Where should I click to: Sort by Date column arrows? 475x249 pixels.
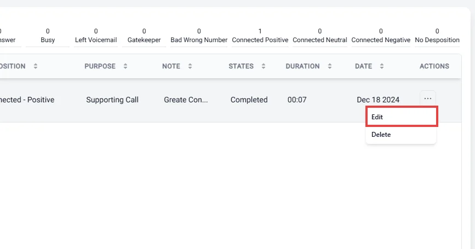[x=382, y=66]
